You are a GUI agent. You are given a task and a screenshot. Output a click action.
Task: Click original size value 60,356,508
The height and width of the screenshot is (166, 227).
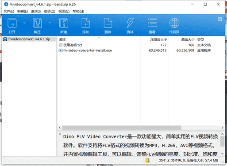(185, 50)
